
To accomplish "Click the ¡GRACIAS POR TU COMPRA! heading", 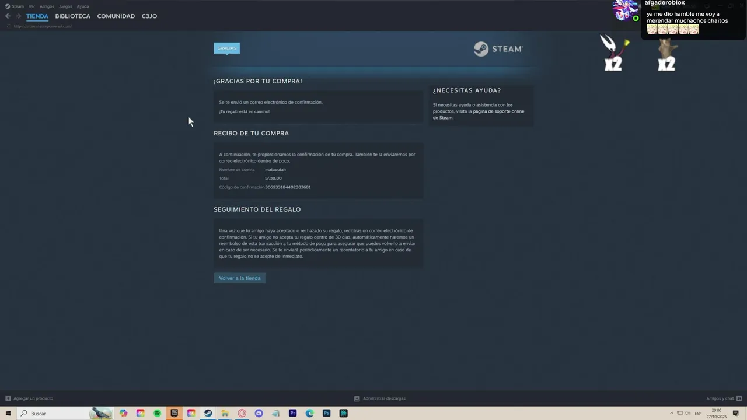I will 258,81.
